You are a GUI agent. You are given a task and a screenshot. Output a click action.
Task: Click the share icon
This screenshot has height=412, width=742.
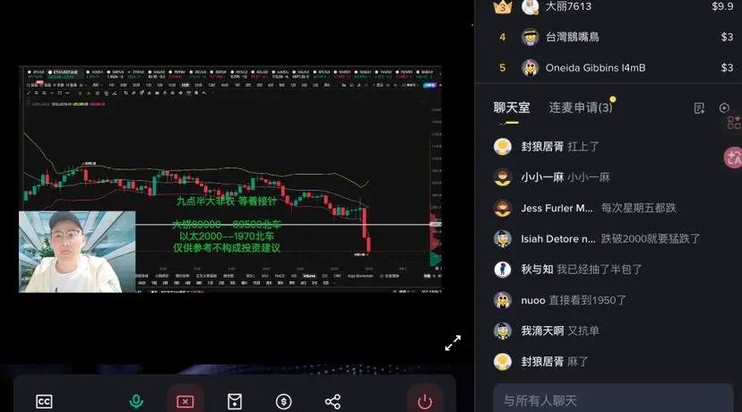click(332, 401)
